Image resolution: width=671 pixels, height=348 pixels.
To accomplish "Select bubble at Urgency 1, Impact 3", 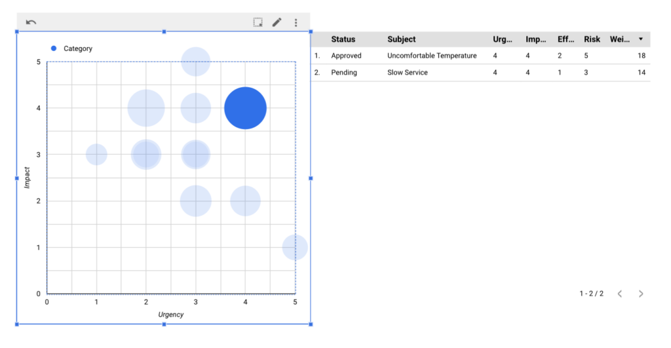I will (96, 155).
